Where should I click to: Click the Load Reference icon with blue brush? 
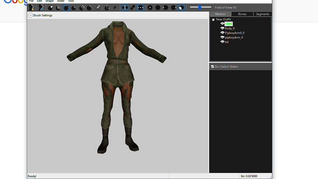click(41, 8)
